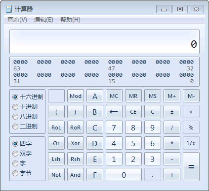This screenshot has width=209, height=191.
Task: Toggle bit 63 group in binary display
Action: [20, 62]
